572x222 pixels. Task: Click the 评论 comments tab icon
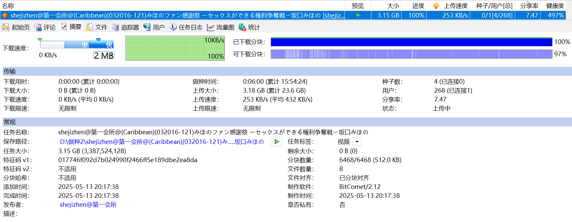[38, 27]
